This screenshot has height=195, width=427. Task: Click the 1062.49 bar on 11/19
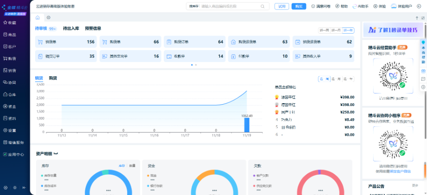click(247, 125)
